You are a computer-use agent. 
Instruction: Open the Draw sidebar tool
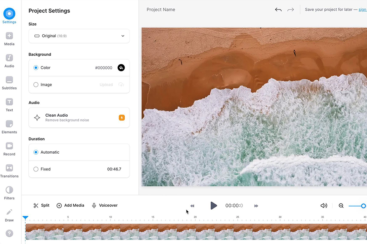[x=9, y=215]
